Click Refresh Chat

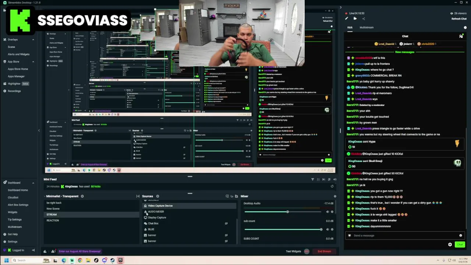459,19
